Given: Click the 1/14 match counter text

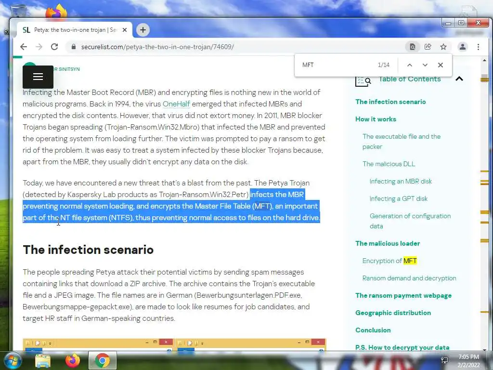Looking at the screenshot, I should click(384, 65).
